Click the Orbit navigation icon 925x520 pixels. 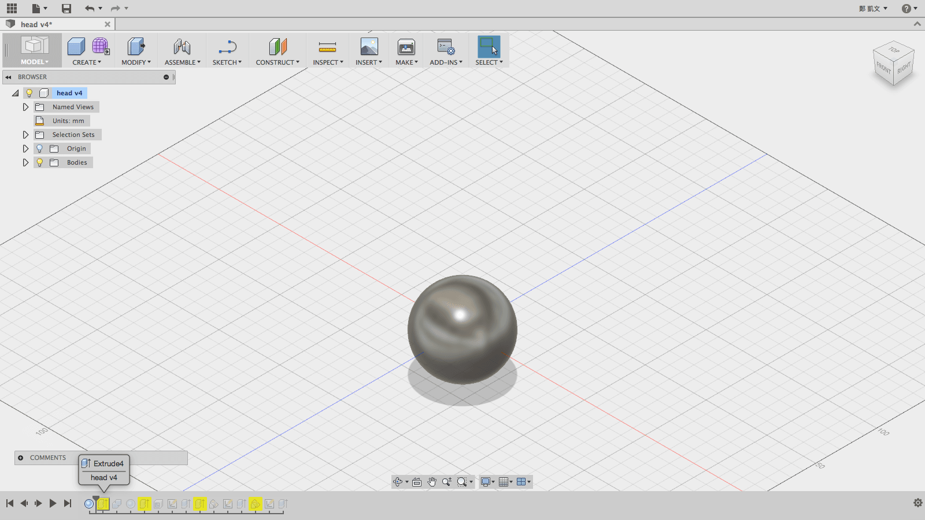tap(398, 482)
